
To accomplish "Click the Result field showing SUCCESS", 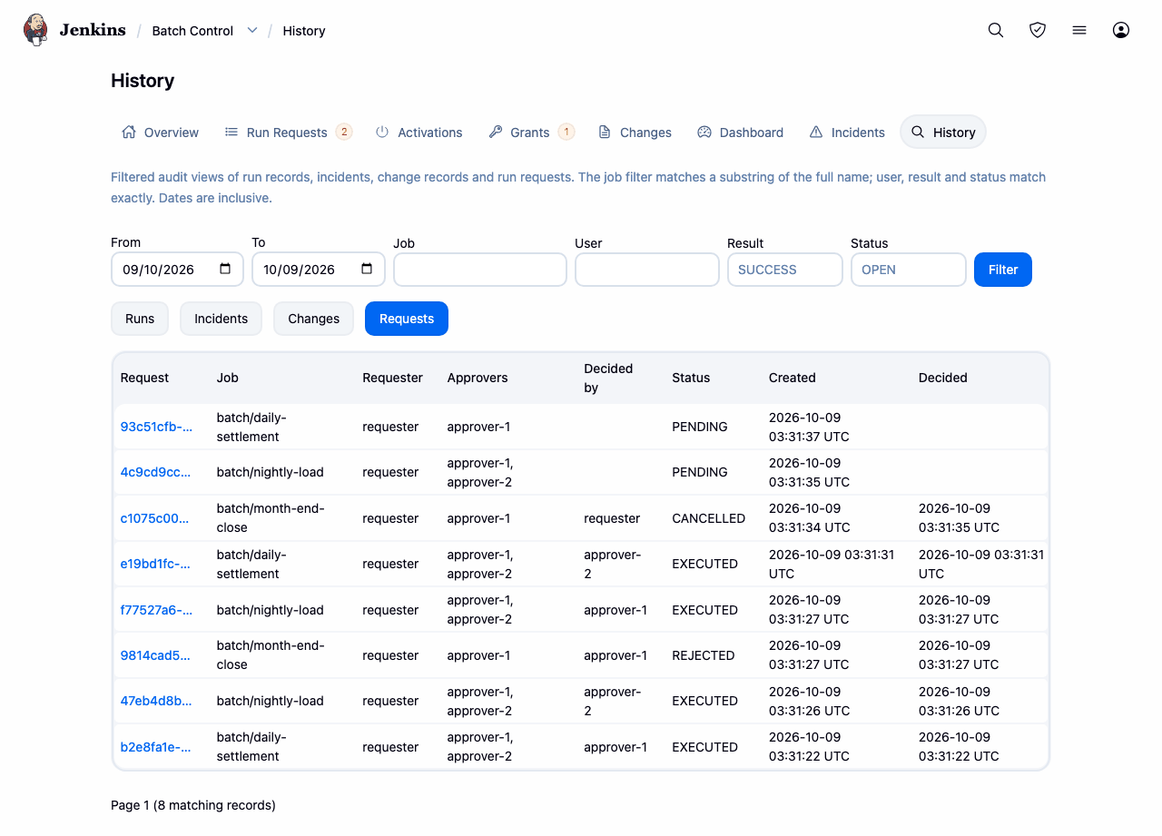I will [x=785, y=270].
